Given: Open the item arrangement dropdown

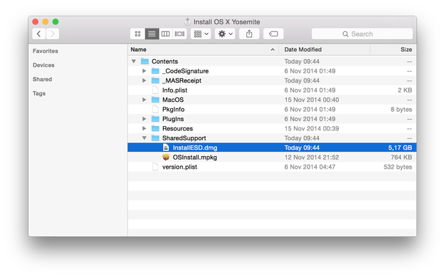Looking at the screenshot, I should click(x=201, y=34).
